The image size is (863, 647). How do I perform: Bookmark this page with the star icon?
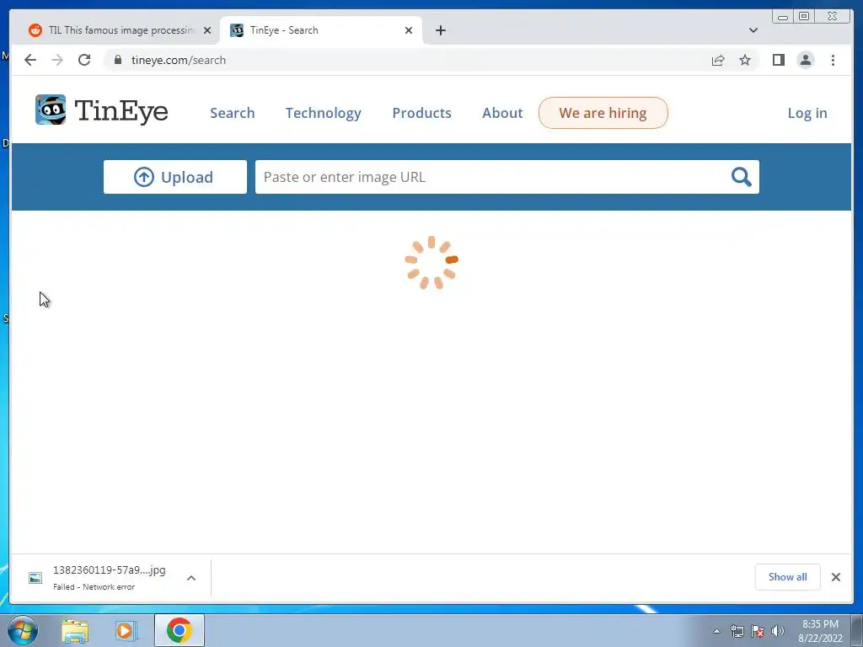745,60
